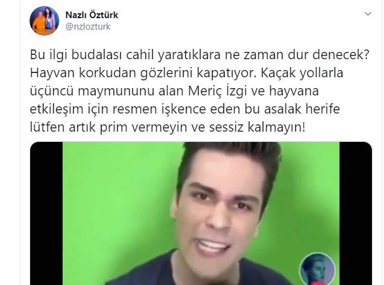Viewport: 384px width, 285px height.
Task: Expand the tweet options chevron
Action: coord(368,14)
